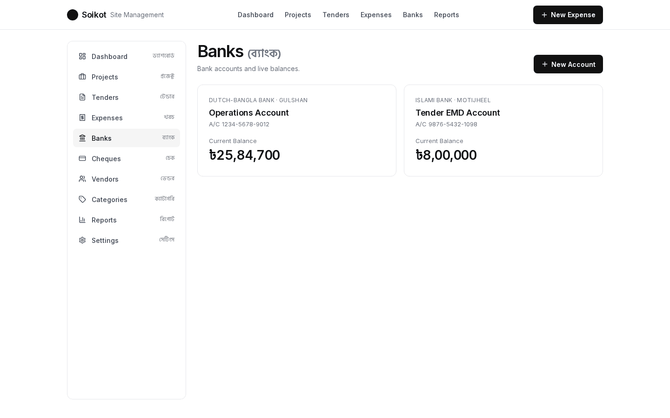Image resolution: width=670 pixels, height=418 pixels.
Task: Open Categories label in the sidebar
Action: click(109, 199)
